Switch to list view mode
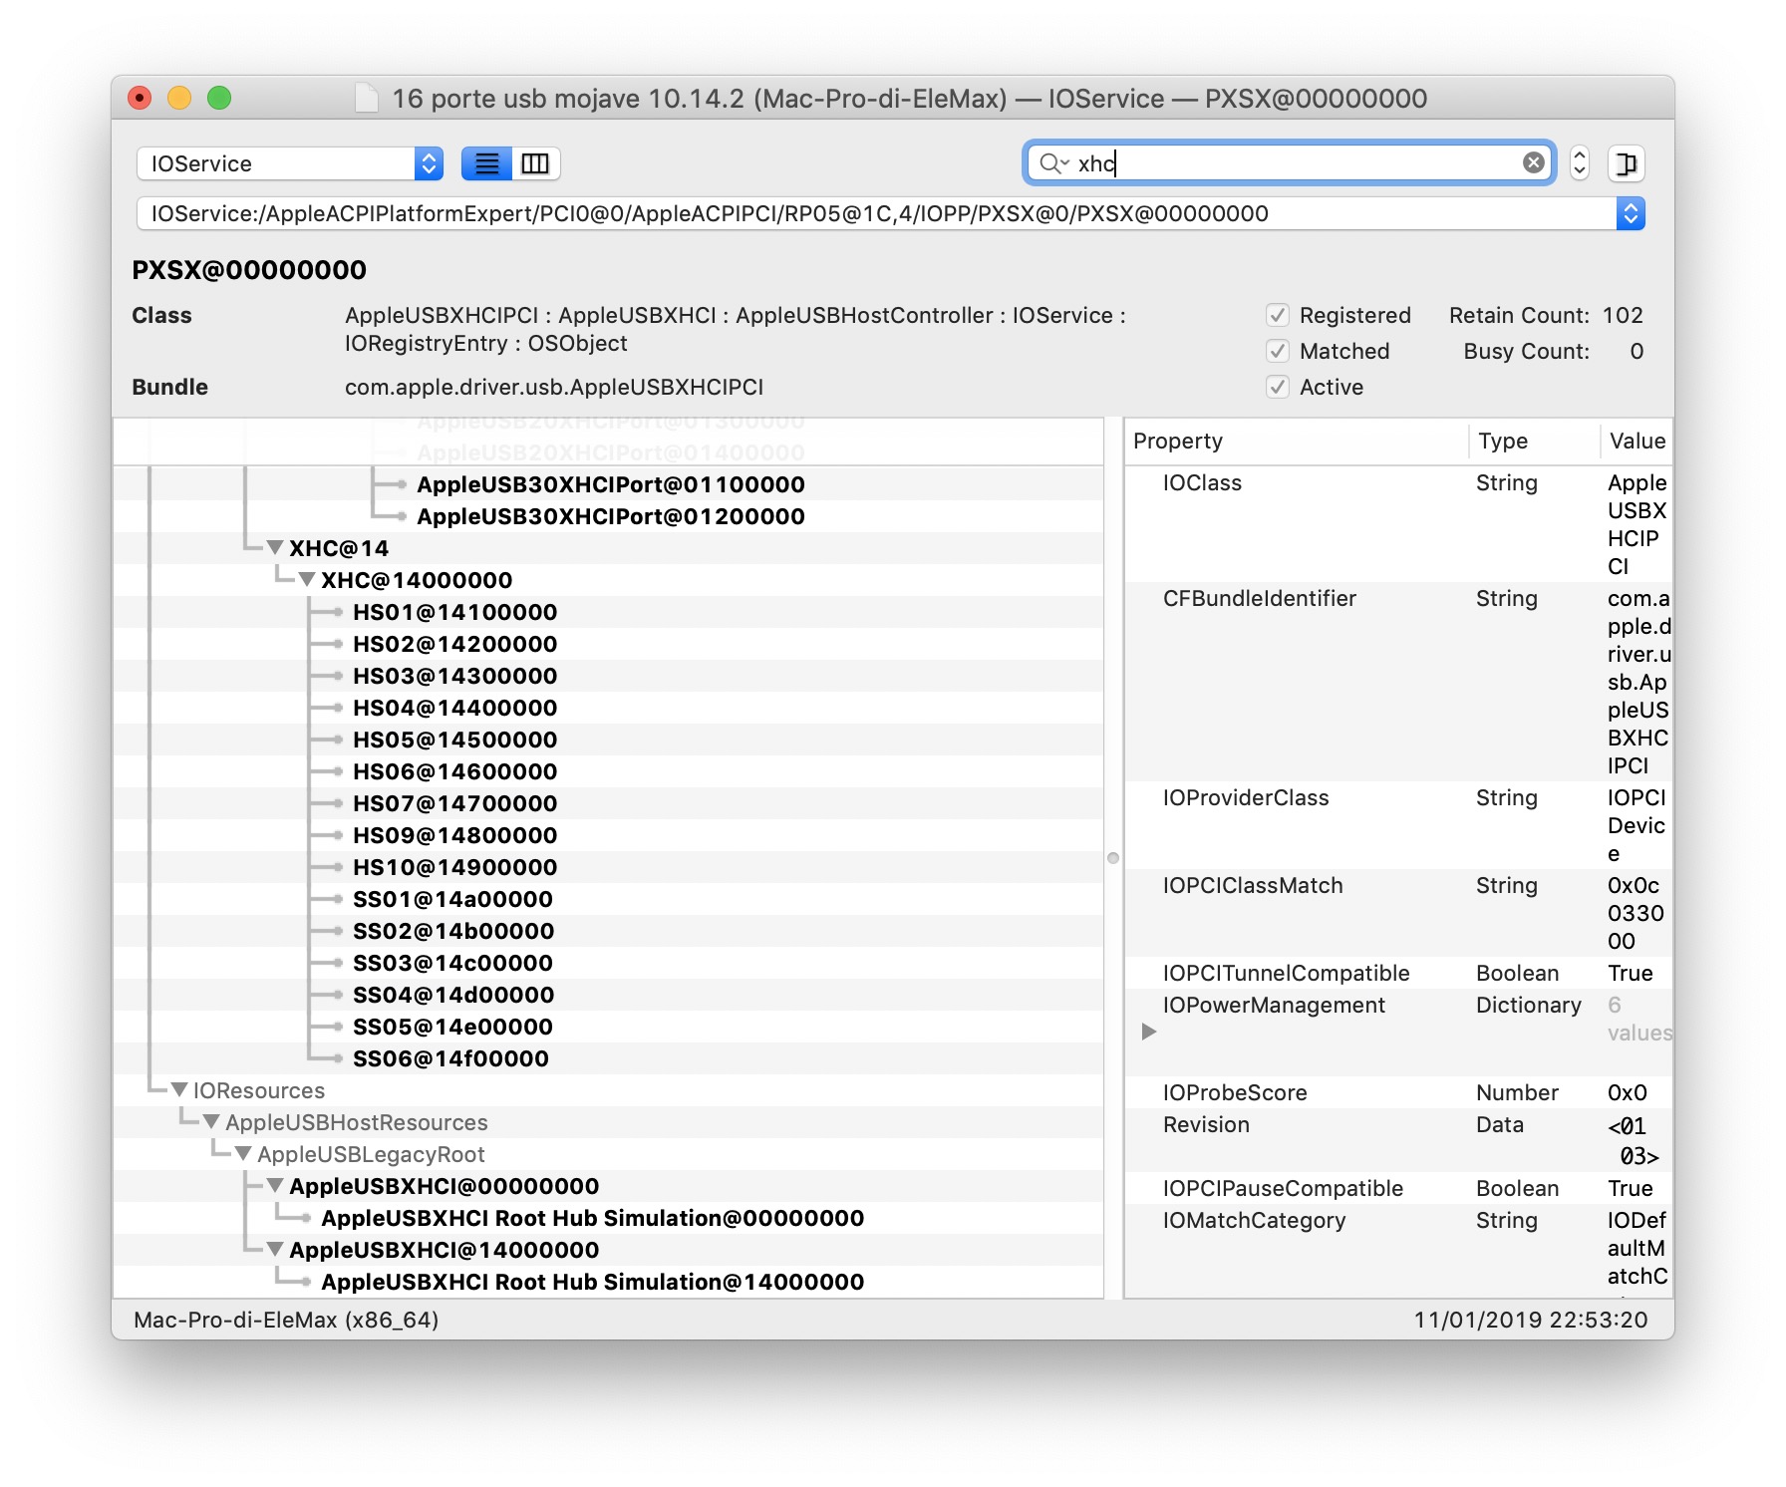 pyautogui.click(x=486, y=163)
